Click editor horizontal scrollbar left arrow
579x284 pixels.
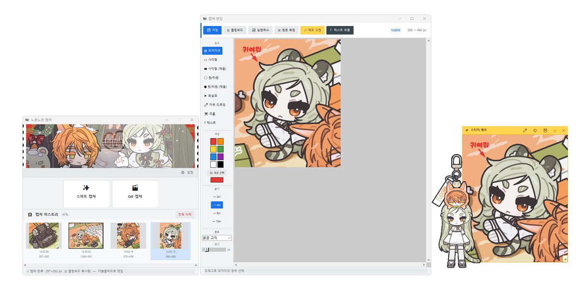[236, 264]
